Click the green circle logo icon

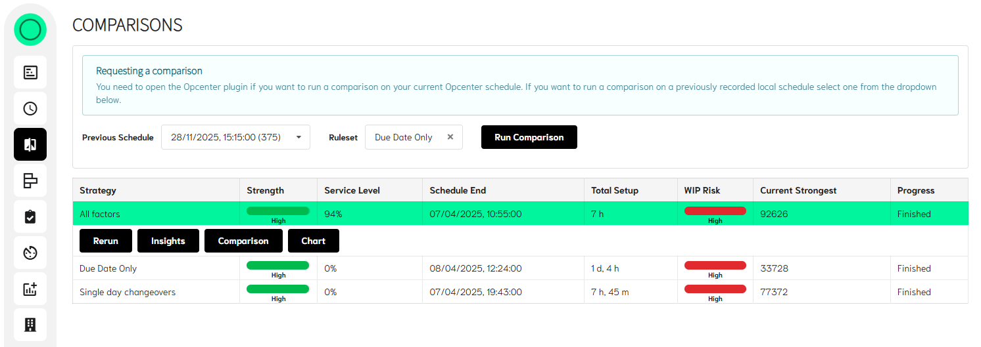(x=30, y=30)
